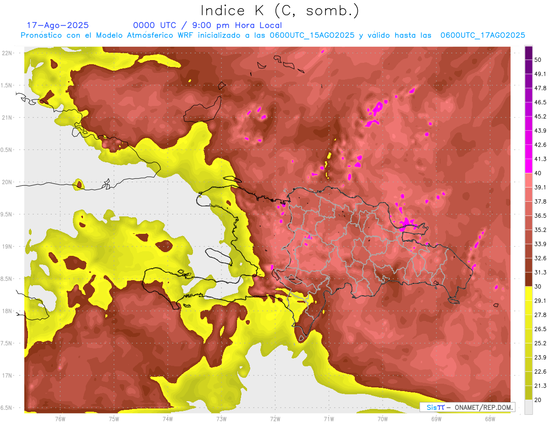Click the dark brown legend swatch between 30 and 31.3
Image resolution: width=550 pixels, height=425 pixels.
coord(528,280)
